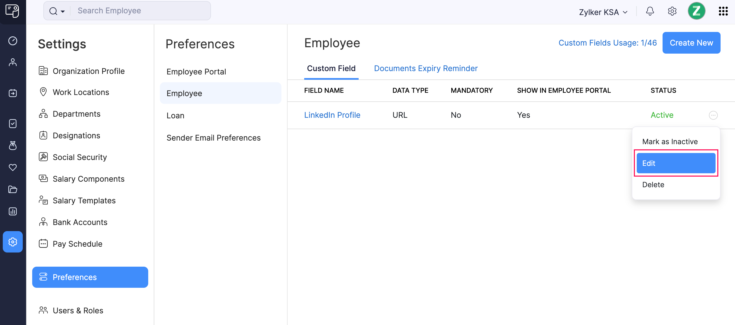Select Mark as Inactive from the menu
Viewport: 735px width, 325px height.
point(670,141)
